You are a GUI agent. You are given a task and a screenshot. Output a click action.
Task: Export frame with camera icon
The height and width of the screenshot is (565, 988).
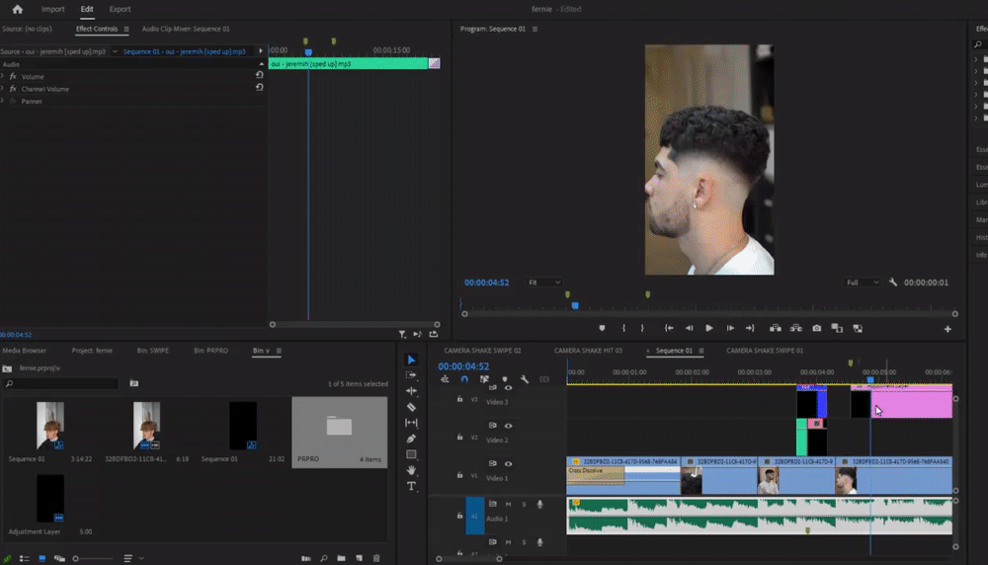817,328
